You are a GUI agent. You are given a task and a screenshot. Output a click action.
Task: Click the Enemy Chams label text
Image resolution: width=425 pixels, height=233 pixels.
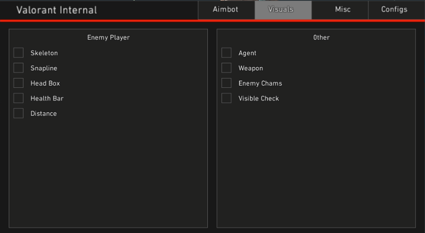pyautogui.click(x=260, y=83)
